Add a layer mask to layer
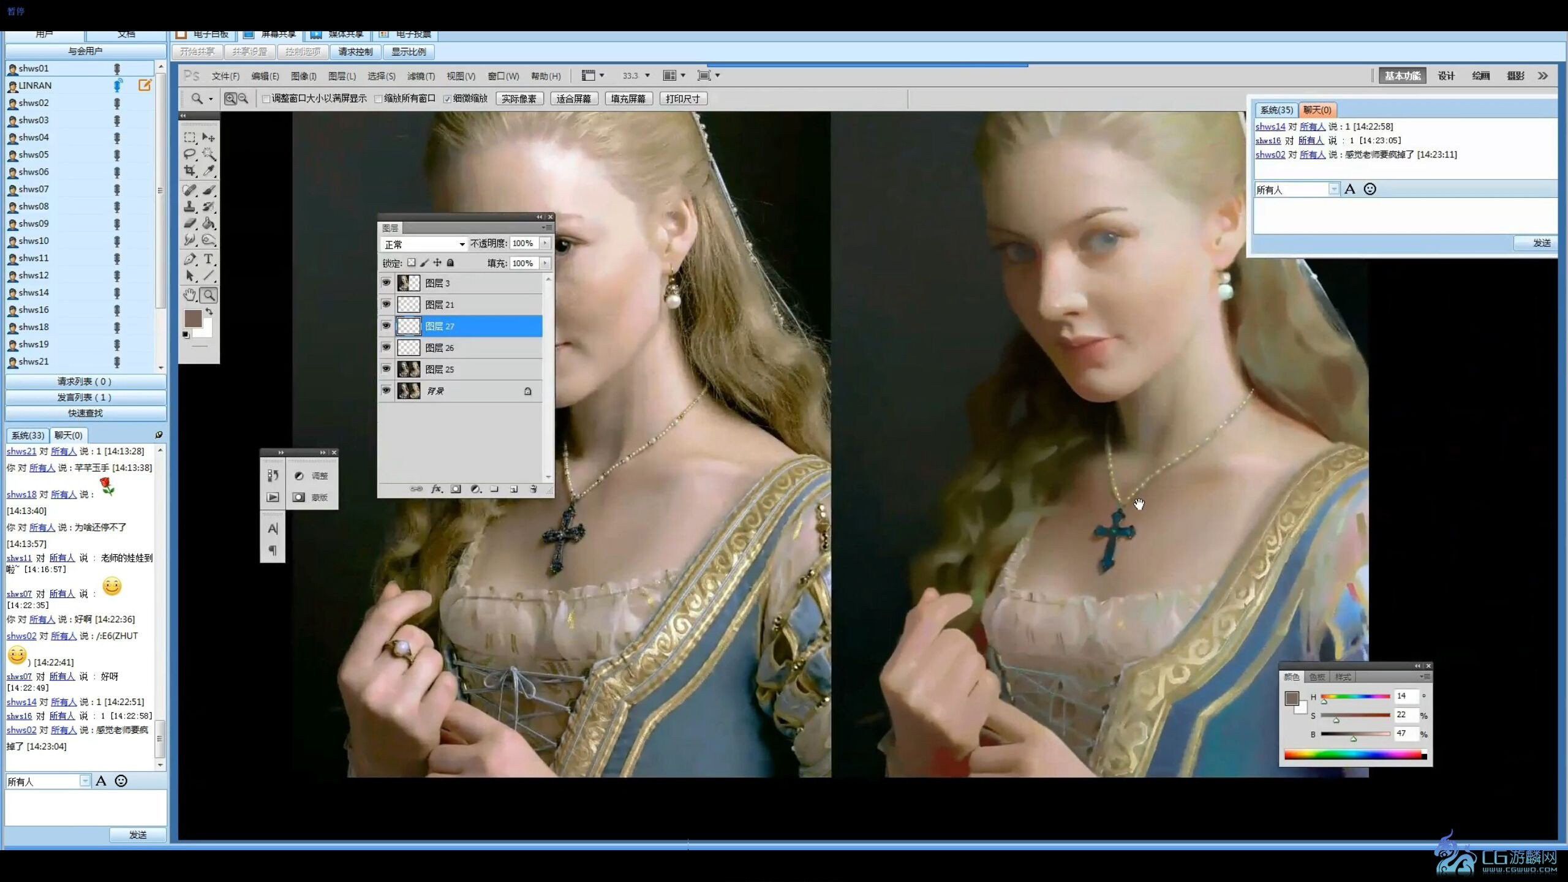This screenshot has height=882, width=1568. pos(456,489)
